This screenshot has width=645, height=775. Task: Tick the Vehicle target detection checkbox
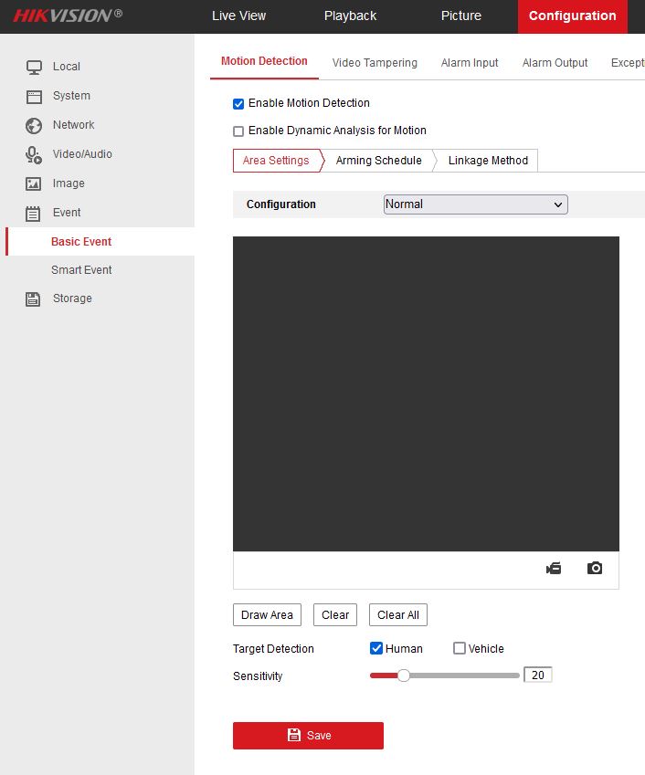pyautogui.click(x=460, y=649)
